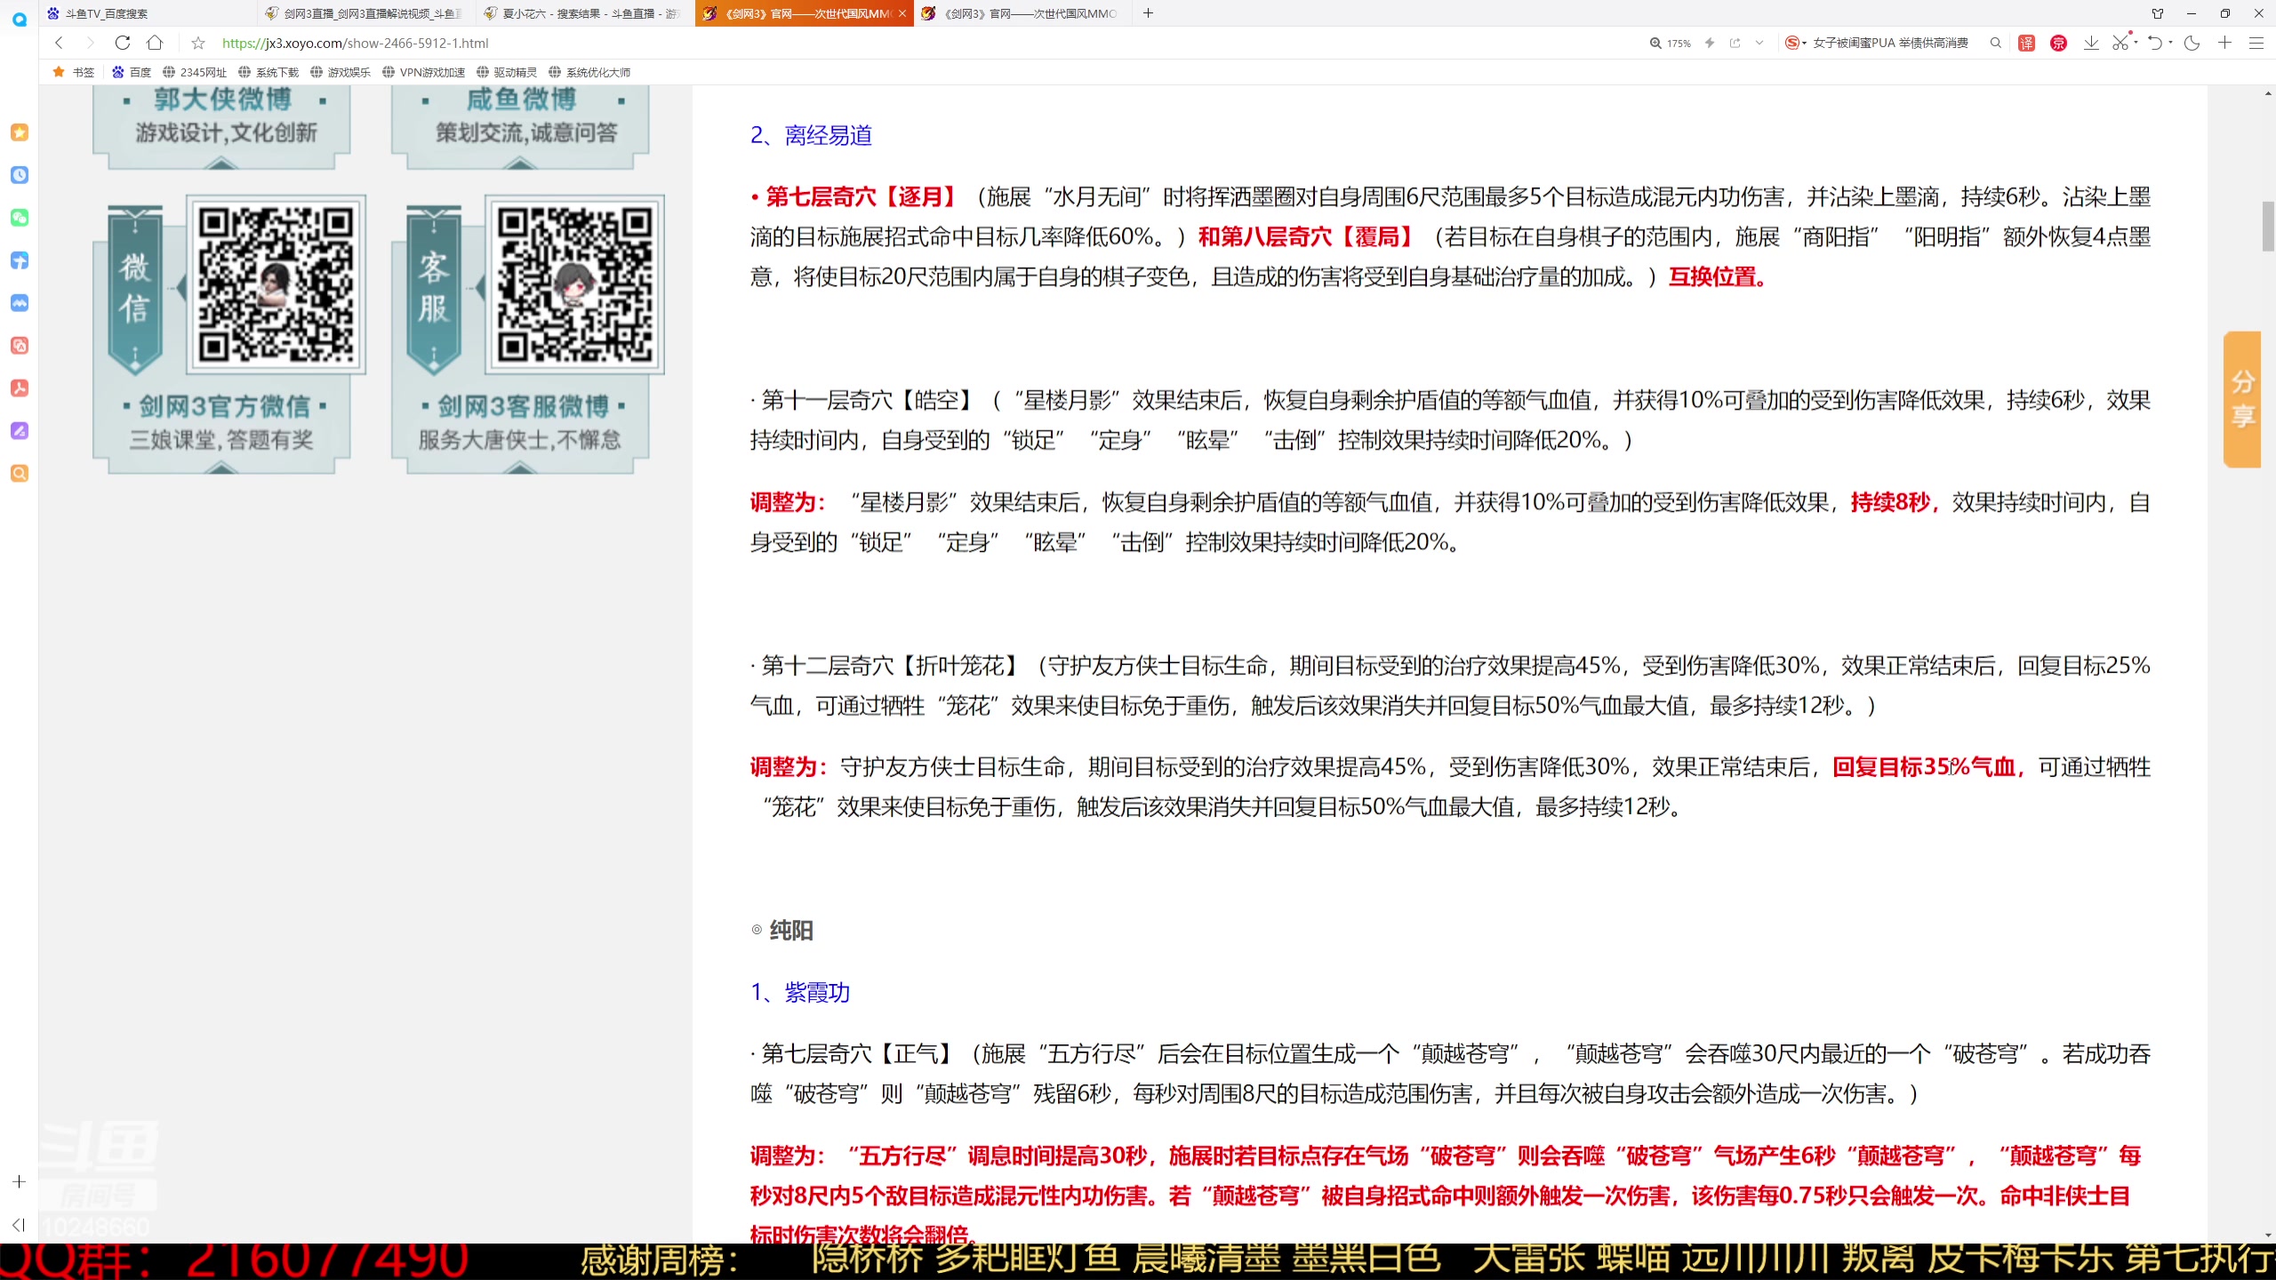The image size is (2276, 1280).
Task: Open the red JD shopping extension
Action: point(2058,43)
